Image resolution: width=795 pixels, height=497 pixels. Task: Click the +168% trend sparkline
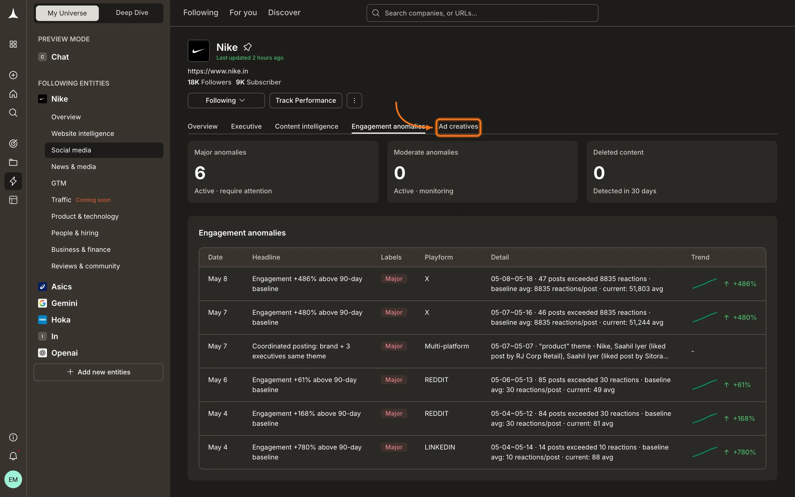click(x=704, y=418)
